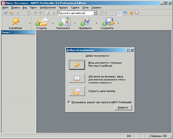Click 'Открыть демо-пример' label text
This screenshot has width=173, height=139.
coord(102,91)
